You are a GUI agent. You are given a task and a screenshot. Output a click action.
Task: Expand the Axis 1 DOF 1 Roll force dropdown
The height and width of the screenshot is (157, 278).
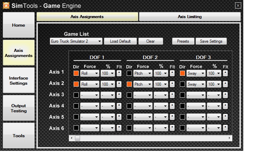[90, 73]
